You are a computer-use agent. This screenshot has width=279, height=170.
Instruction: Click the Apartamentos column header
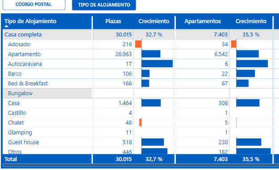pos(203,21)
